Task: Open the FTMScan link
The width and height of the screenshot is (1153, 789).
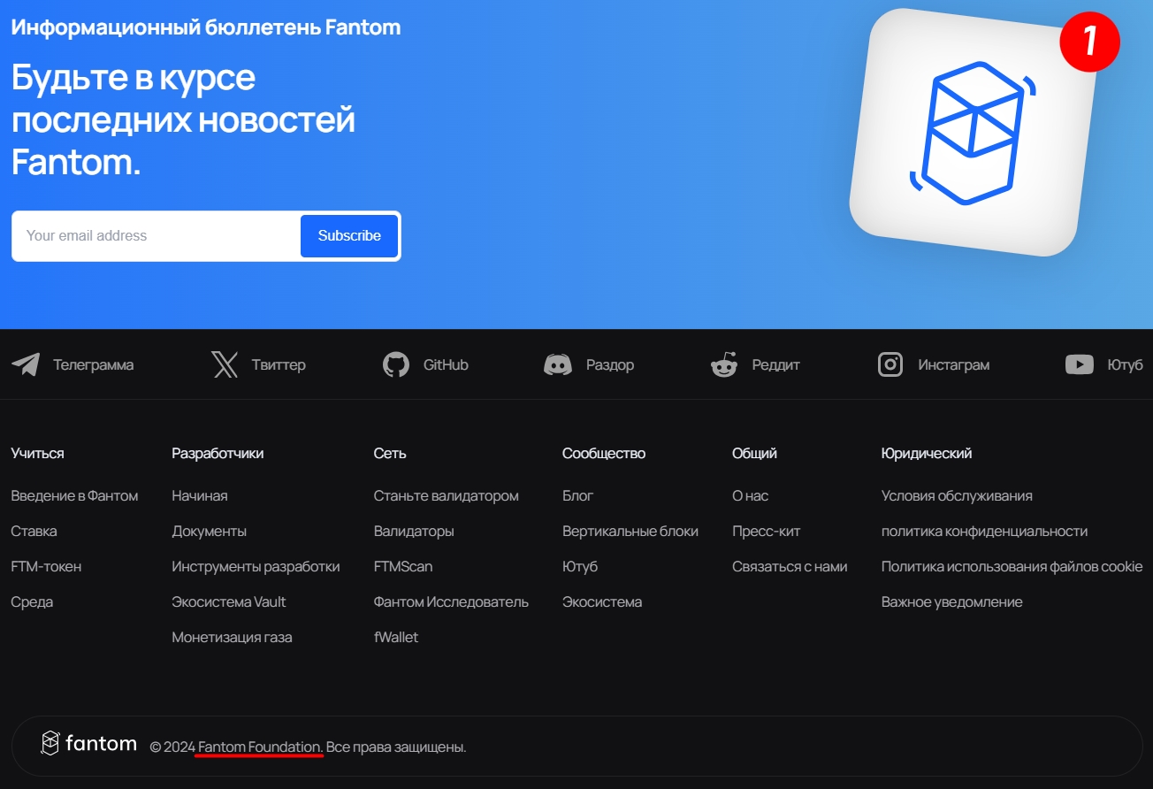Action: pos(403,567)
